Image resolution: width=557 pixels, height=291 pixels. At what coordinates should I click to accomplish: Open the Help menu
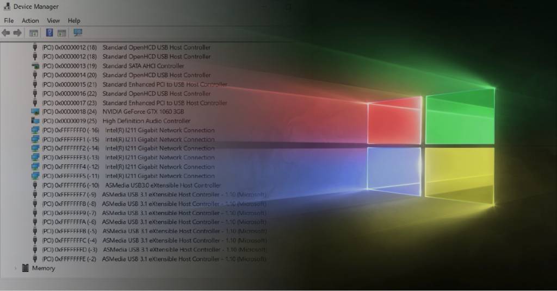click(74, 21)
